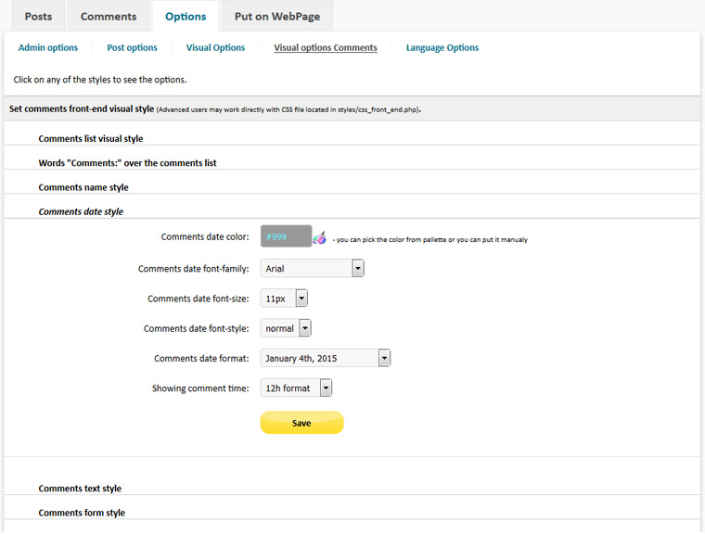705x534 pixels.
Task: Open Visual Options sub-tab
Action: point(216,47)
